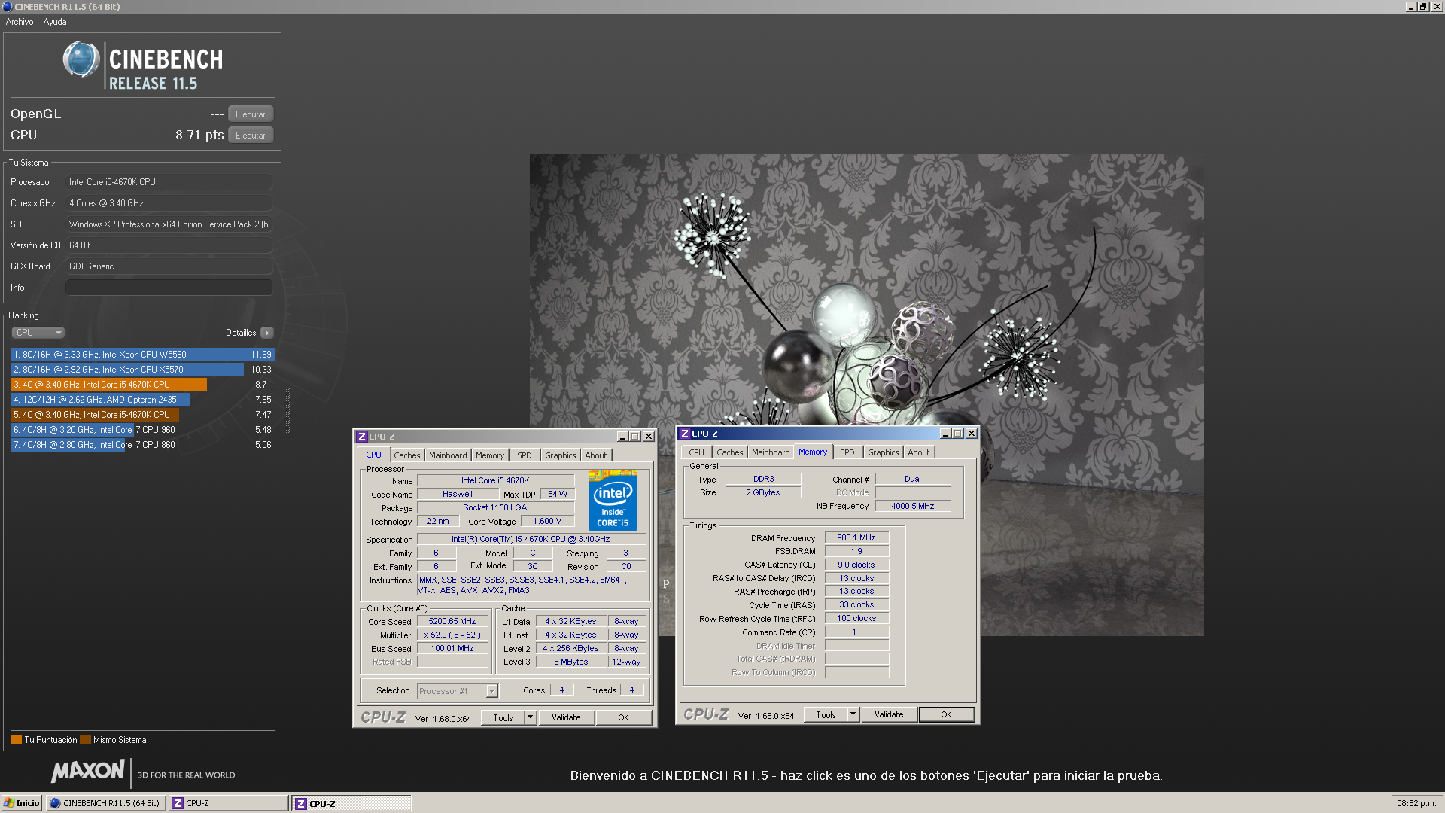This screenshot has height=813, width=1445.
Task: Open SPD tab in right CPU-Z window
Action: point(847,452)
